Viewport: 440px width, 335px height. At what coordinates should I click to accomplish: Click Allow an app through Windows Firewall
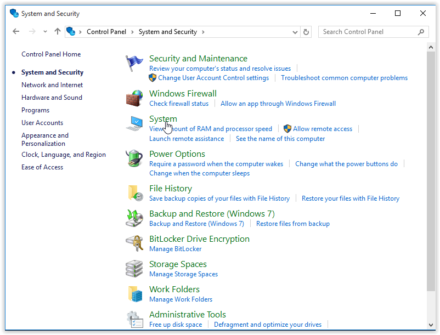pos(278,104)
